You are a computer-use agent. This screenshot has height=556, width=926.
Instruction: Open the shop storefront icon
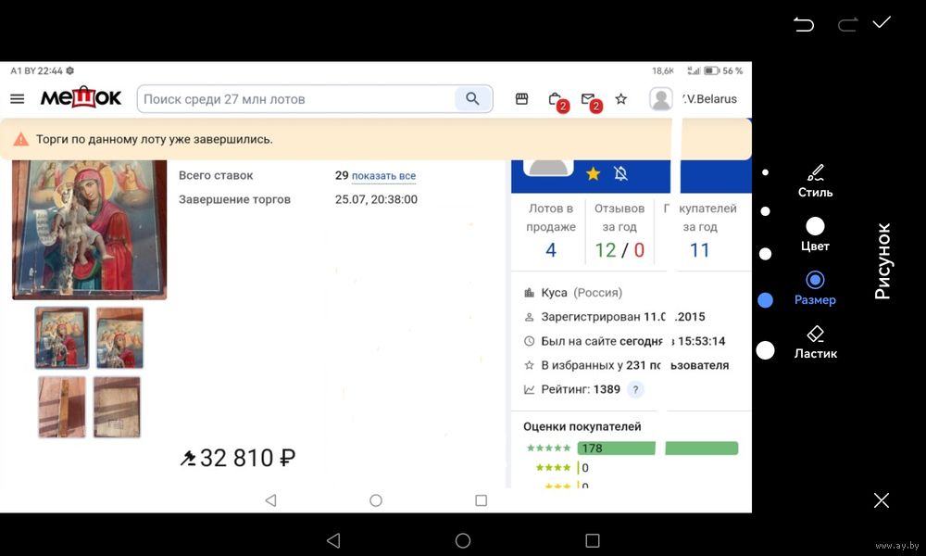521,98
